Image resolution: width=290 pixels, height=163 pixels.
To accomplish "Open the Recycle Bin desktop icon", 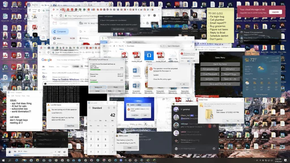I will (x=5, y=5).
